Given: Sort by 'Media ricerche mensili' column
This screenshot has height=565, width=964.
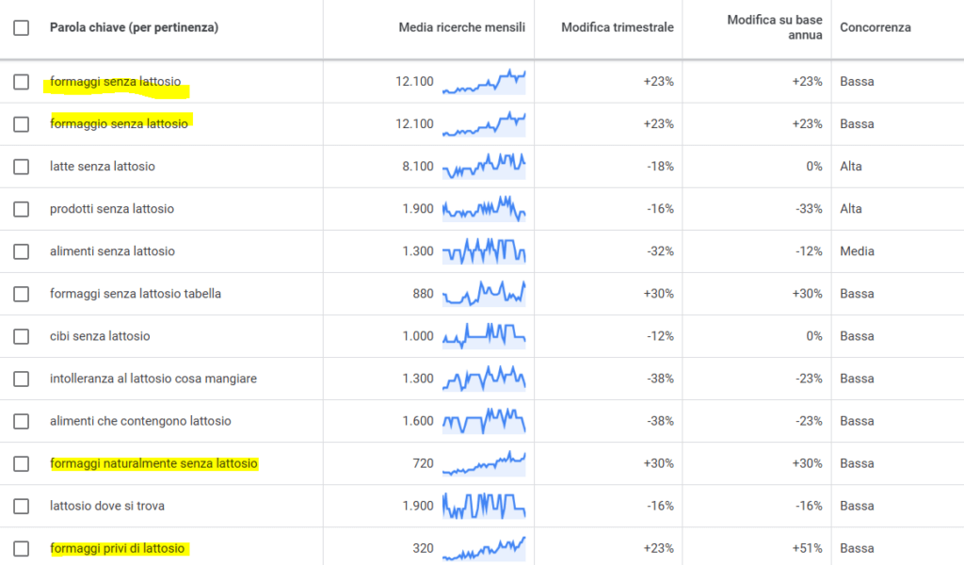Looking at the screenshot, I should pyautogui.click(x=461, y=27).
